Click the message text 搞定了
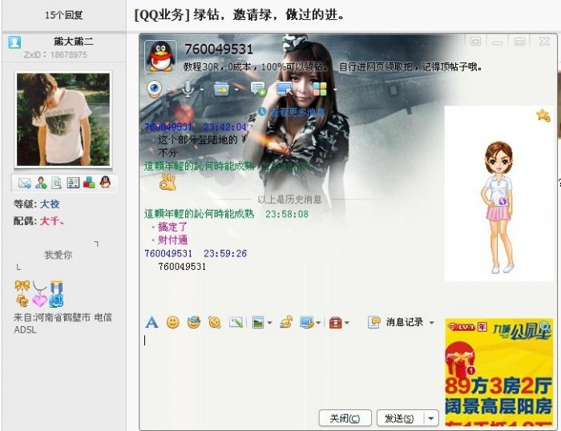Image resolution: width=561 pixels, height=431 pixels. (x=172, y=227)
